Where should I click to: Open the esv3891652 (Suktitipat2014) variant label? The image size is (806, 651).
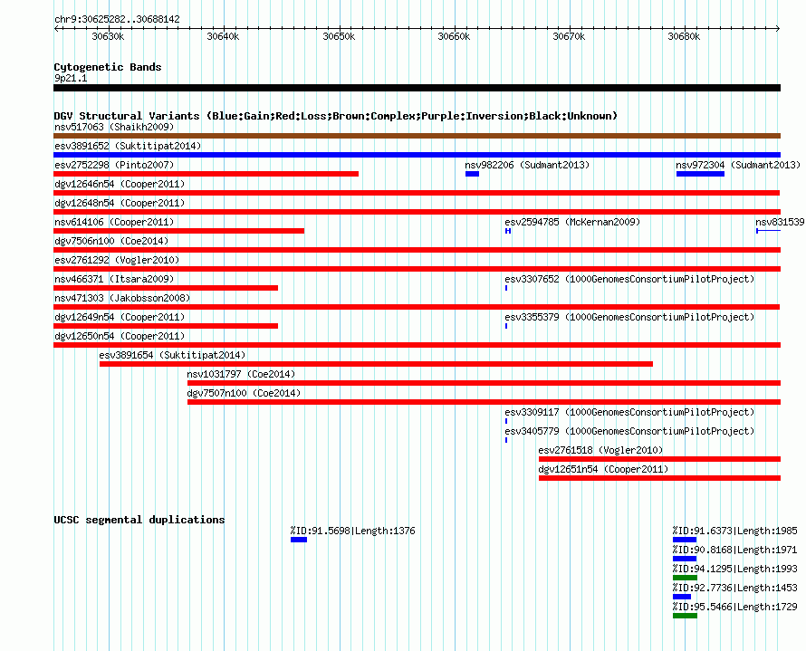click(128, 146)
